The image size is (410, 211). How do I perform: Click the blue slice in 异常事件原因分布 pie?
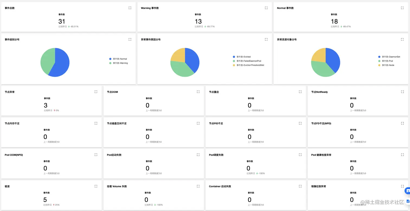(192, 59)
